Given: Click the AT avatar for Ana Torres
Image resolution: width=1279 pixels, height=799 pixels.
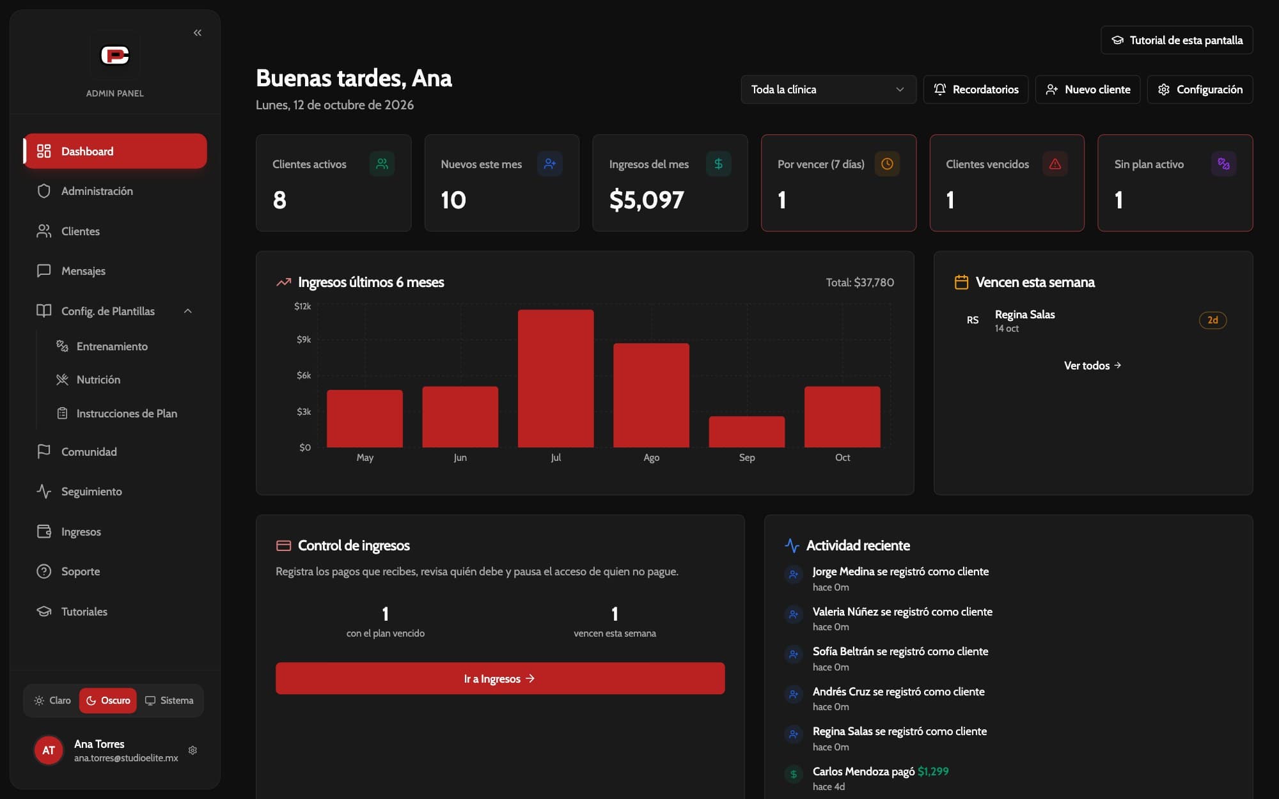Looking at the screenshot, I should click(x=49, y=750).
